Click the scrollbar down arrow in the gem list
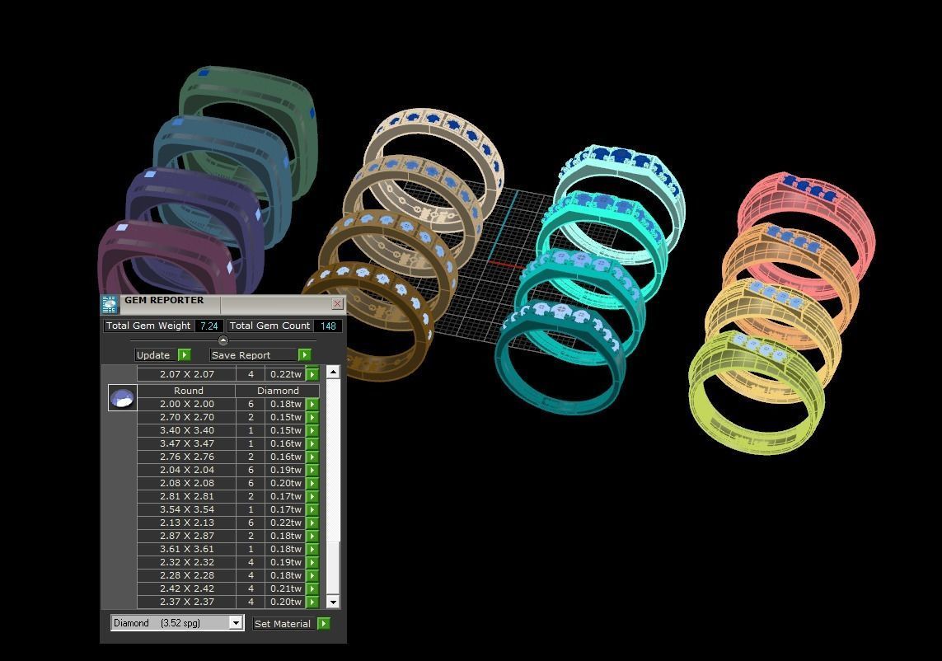Screen dimensions: 942x661 pos(333,602)
